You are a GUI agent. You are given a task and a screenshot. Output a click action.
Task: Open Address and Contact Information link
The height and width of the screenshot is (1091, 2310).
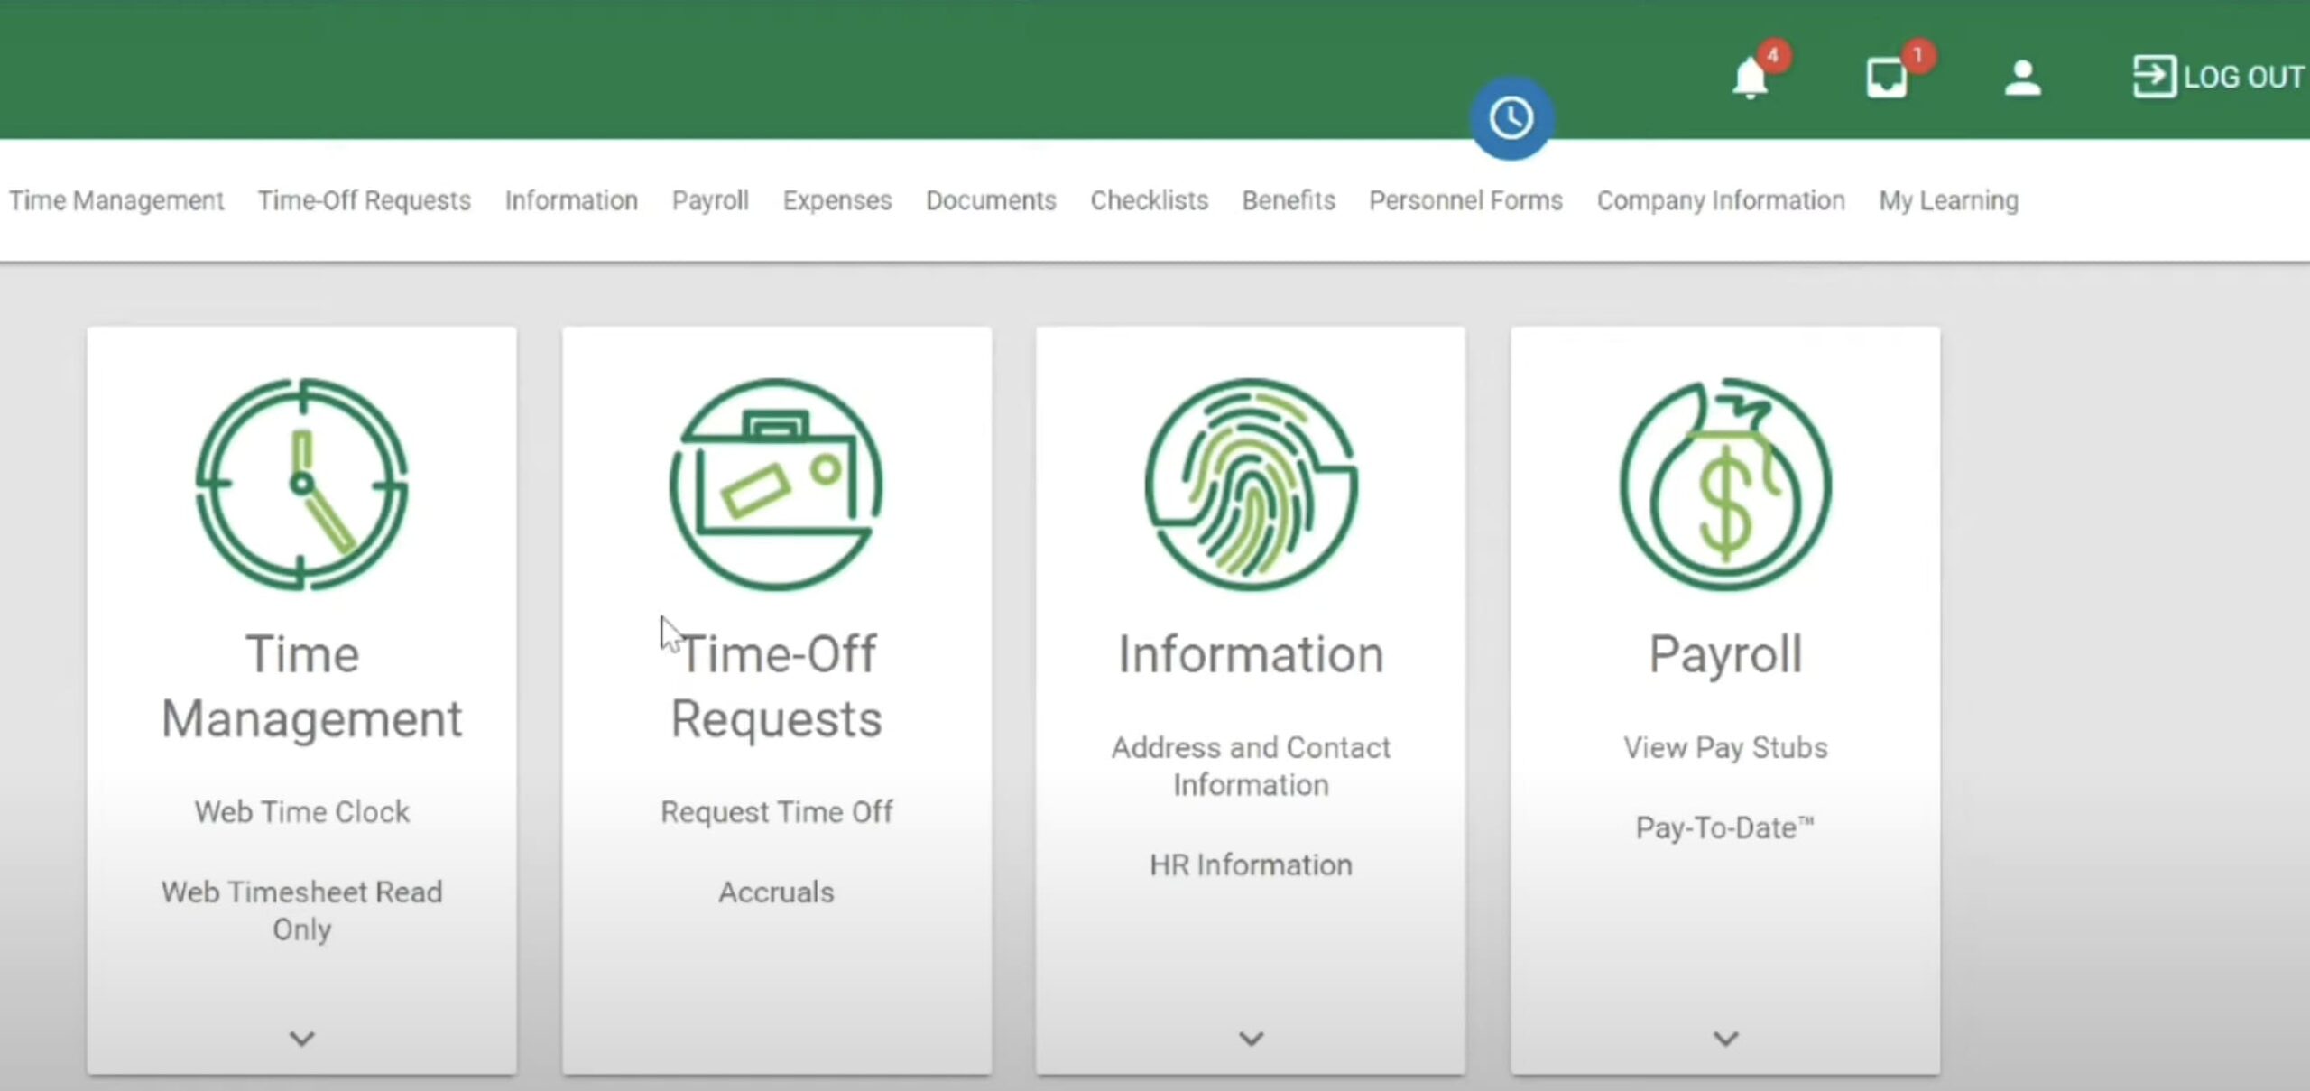pos(1251,766)
